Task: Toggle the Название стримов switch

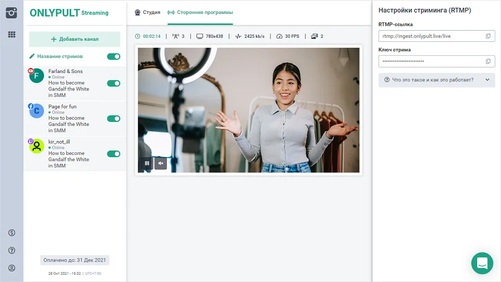Action: pyautogui.click(x=114, y=56)
